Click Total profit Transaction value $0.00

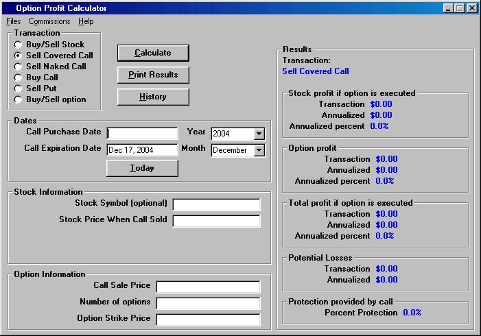pos(386,214)
